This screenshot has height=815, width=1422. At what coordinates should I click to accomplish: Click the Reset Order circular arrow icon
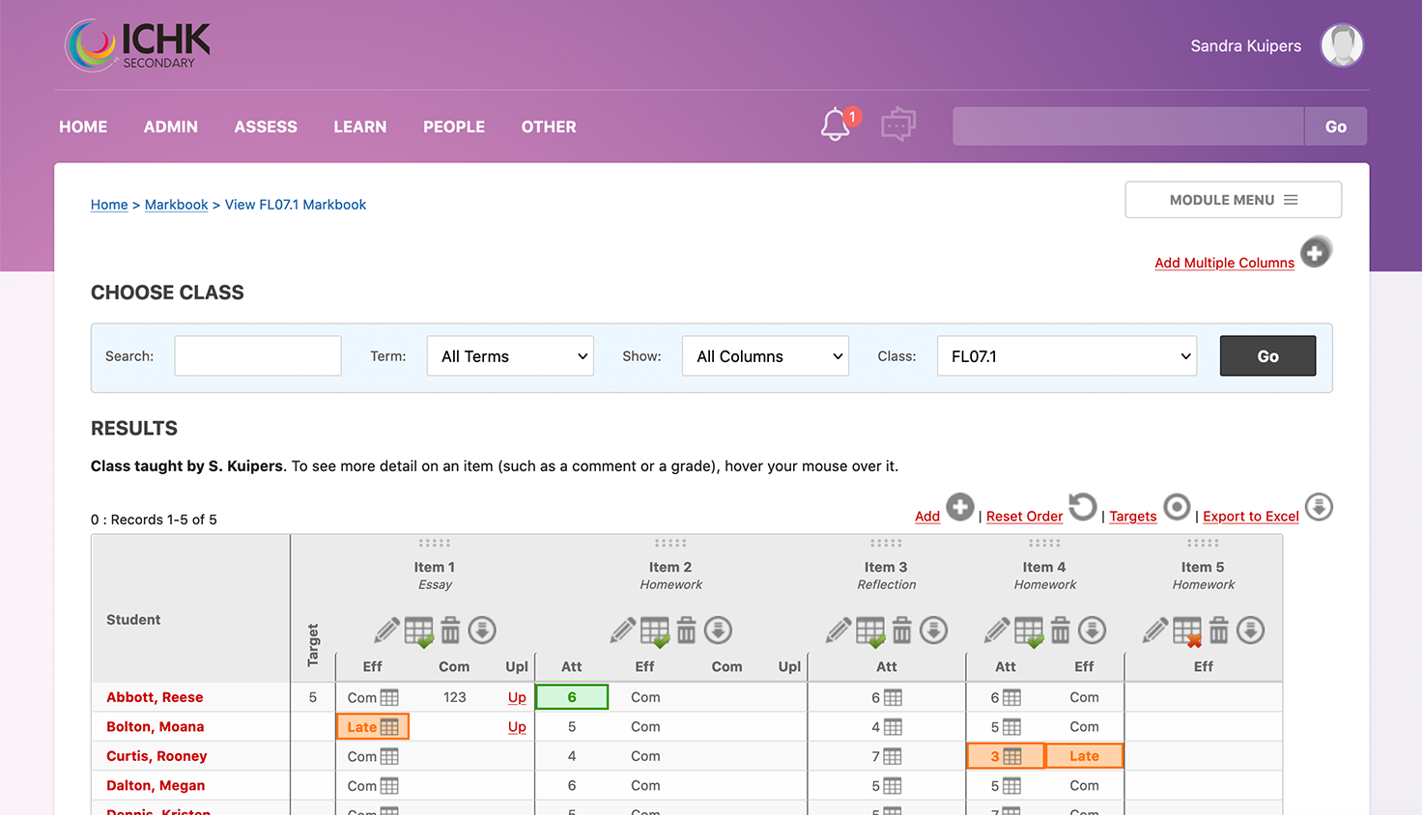[x=1083, y=507]
